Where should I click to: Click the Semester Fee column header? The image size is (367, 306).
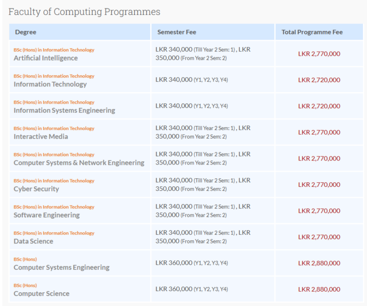(213, 32)
